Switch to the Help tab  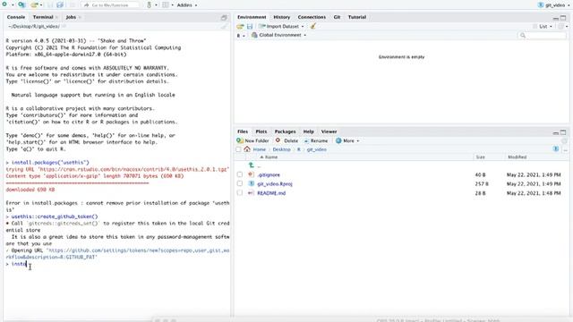tap(308, 131)
